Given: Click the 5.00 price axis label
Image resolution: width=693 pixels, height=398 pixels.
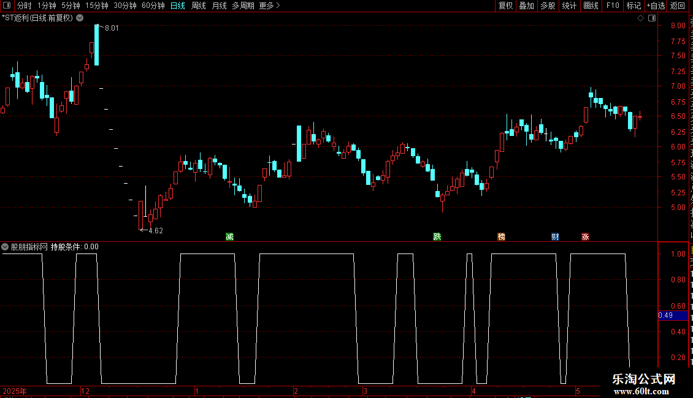Looking at the screenshot, I should coord(678,208).
